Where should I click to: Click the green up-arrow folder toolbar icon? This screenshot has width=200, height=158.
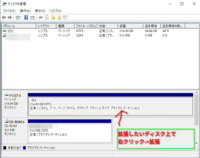[x=53, y=18]
